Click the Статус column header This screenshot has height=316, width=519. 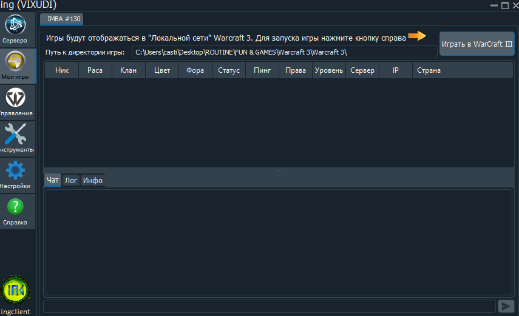tap(229, 70)
